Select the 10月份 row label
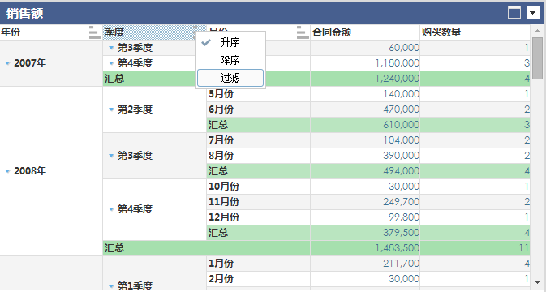Screen dimensions: 546x292 coord(224,187)
